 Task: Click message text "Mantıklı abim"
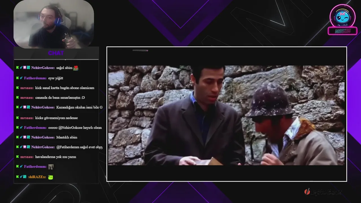pyautogui.click(x=67, y=137)
